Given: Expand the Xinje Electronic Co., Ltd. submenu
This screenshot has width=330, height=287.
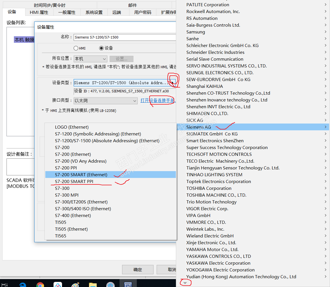Looking at the screenshot, I should 325,243.
